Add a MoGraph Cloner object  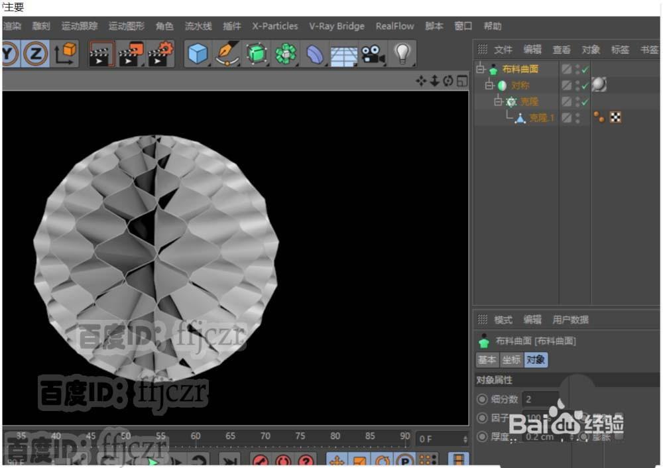point(286,54)
